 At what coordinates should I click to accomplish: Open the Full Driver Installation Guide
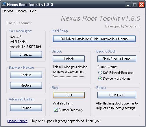click(94, 39)
